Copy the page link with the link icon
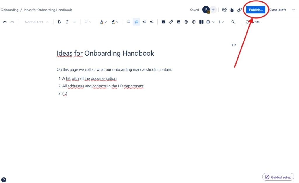 tap(239, 10)
